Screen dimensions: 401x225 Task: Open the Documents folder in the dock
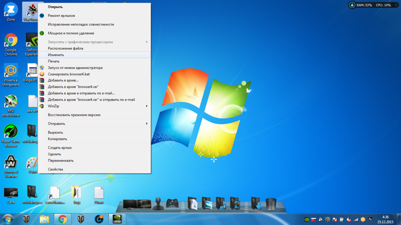[x=192, y=203]
